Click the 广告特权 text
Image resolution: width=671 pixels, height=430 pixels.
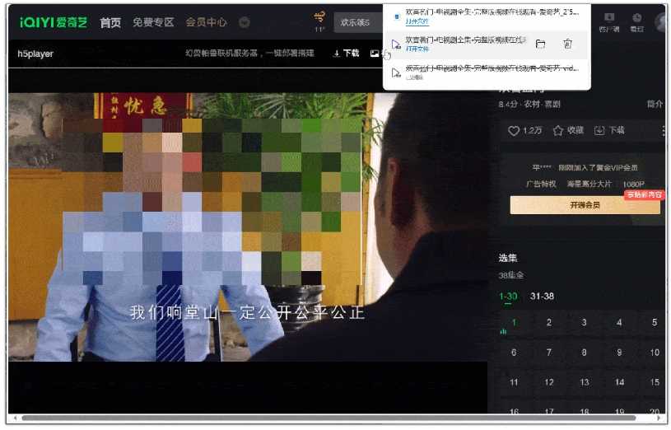pos(541,185)
